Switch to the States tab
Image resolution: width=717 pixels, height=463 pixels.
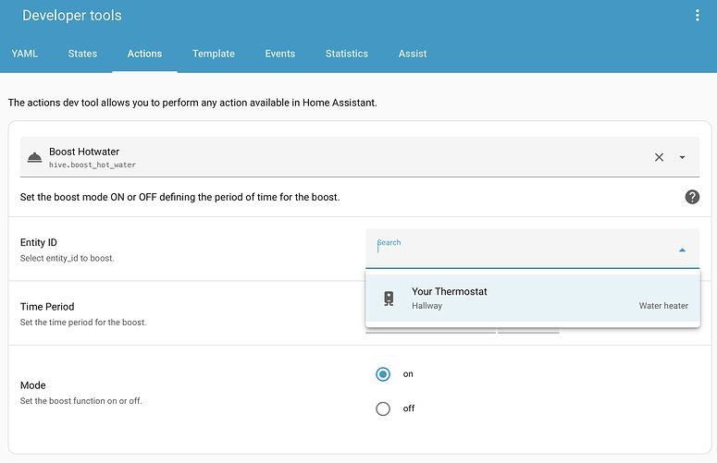pos(82,54)
